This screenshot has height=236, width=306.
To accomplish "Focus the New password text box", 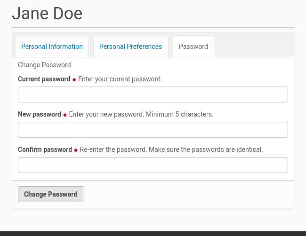I will point(153,130).
